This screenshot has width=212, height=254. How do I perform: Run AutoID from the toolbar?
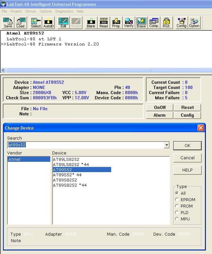[48, 23]
